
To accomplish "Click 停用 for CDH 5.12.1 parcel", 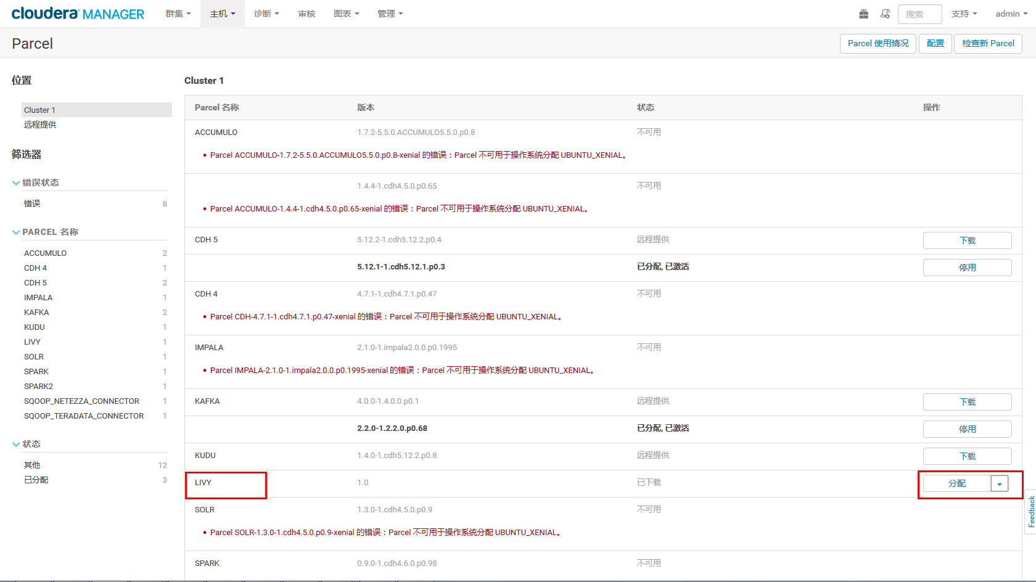I will tap(967, 268).
